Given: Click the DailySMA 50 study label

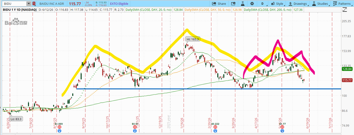Looking at the screenshot, I should click(x=208, y=10).
